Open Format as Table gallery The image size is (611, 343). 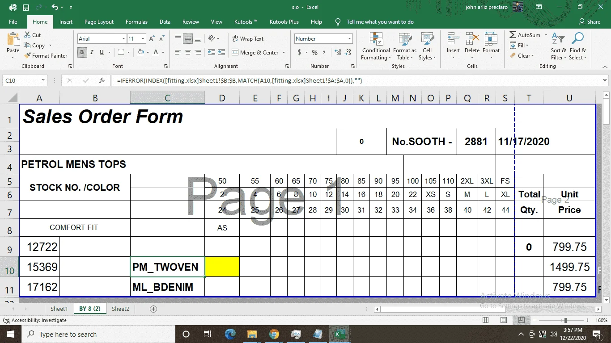click(405, 46)
